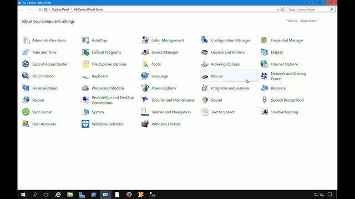Click the Sync Center link
The height and width of the screenshot is (199, 355).
[42, 112]
